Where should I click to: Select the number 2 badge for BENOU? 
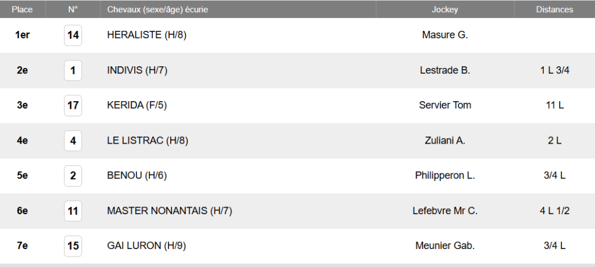pos(73,176)
